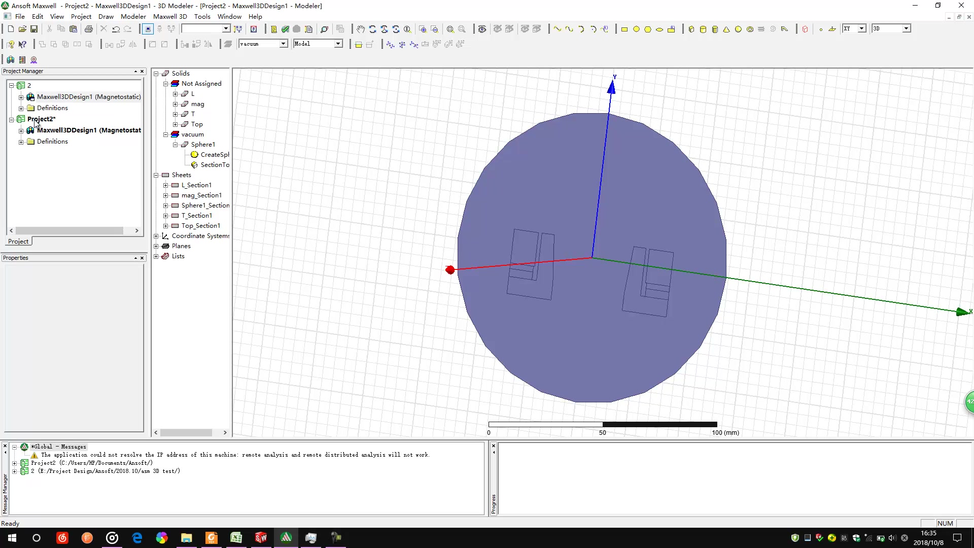This screenshot has height=548, width=974.
Task: Click the Draw rectangle tool icon
Action: (x=624, y=29)
